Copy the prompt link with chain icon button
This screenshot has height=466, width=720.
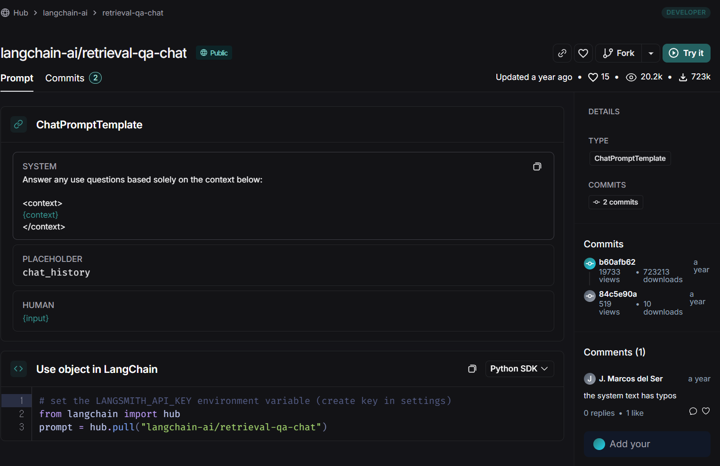pos(562,53)
